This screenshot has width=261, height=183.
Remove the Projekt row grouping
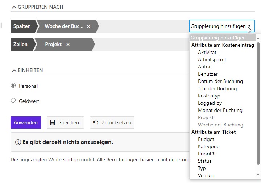(68, 45)
